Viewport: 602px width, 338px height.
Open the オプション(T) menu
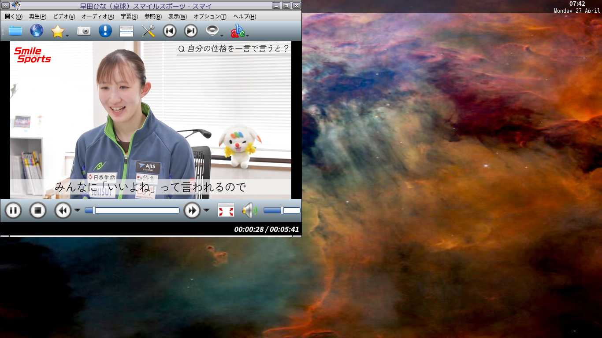tap(210, 17)
